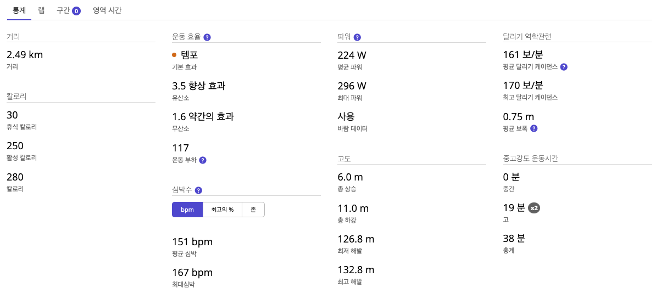Click help icon next to 심박수
Screen dimensions: 667x299
click(x=198, y=190)
